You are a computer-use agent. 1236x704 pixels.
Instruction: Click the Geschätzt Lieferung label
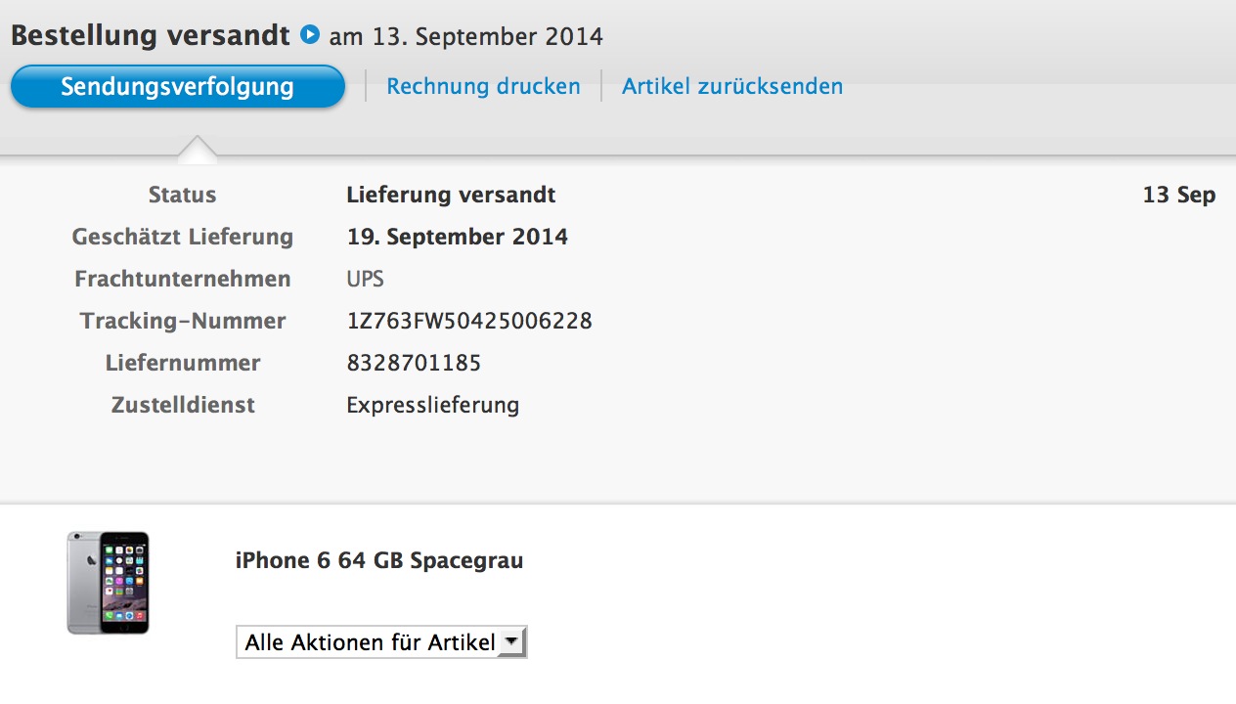pos(183,237)
